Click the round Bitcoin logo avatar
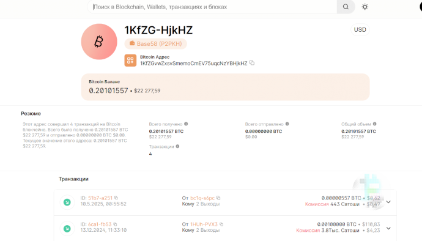 click(99, 42)
